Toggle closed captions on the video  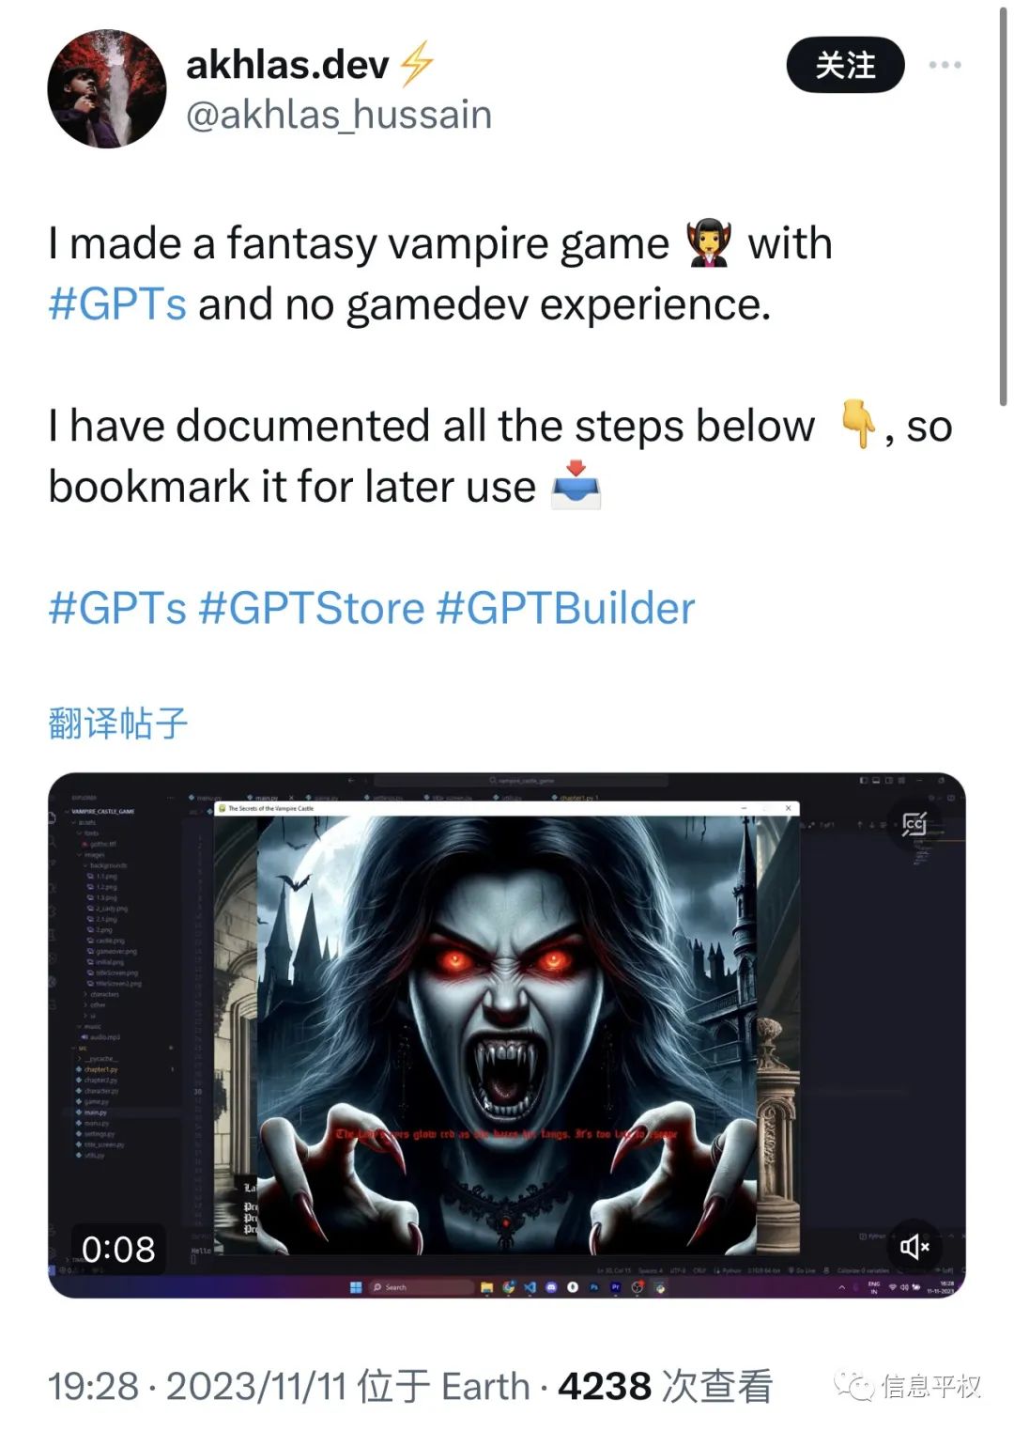click(914, 824)
